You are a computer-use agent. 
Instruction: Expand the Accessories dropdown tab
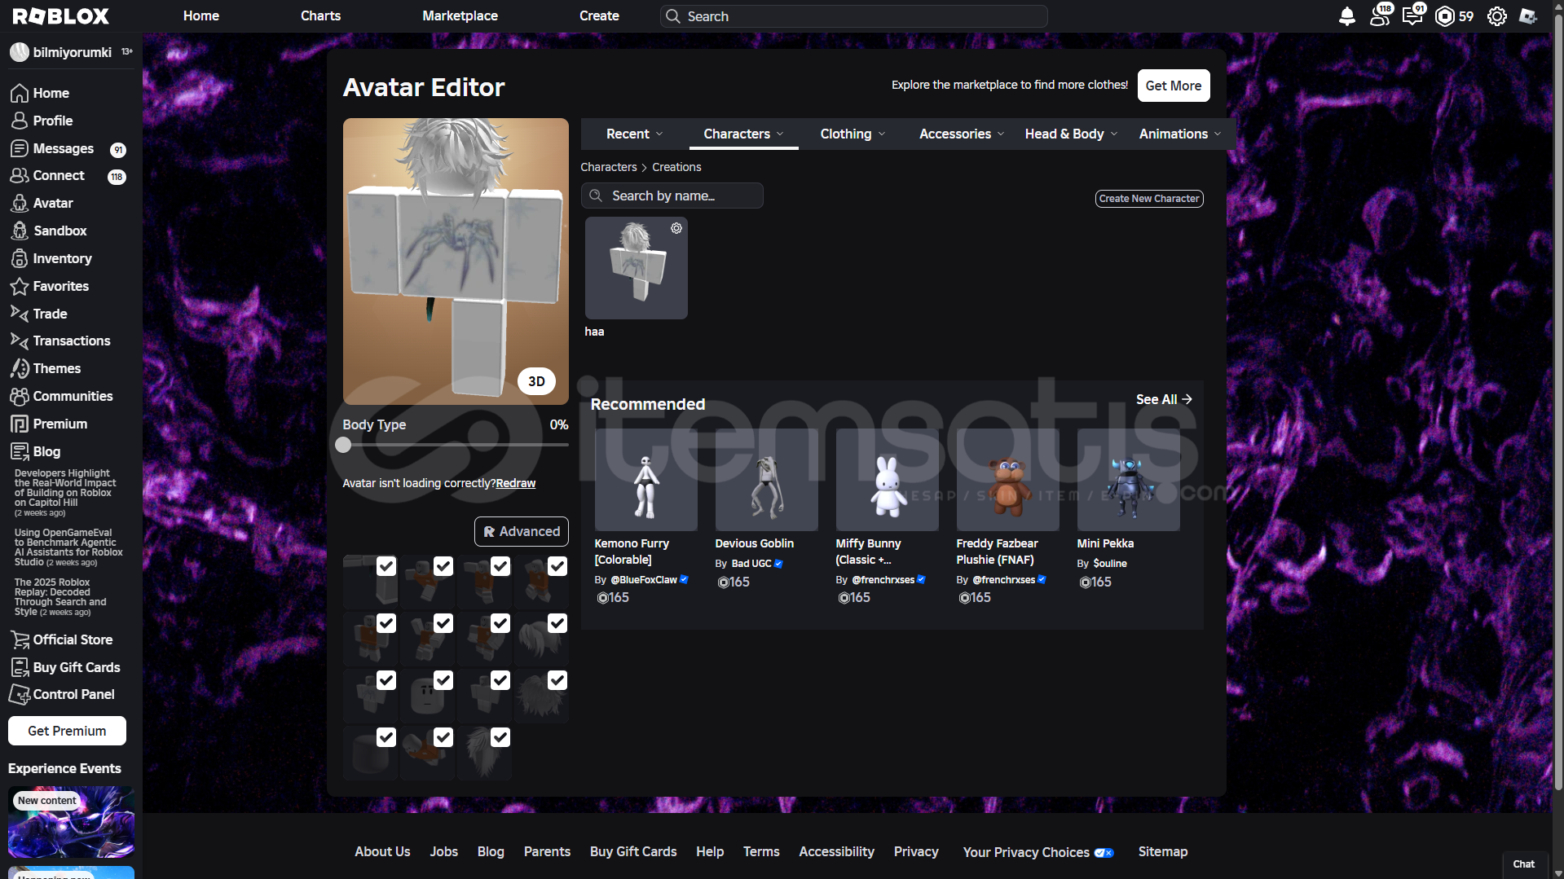(961, 134)
